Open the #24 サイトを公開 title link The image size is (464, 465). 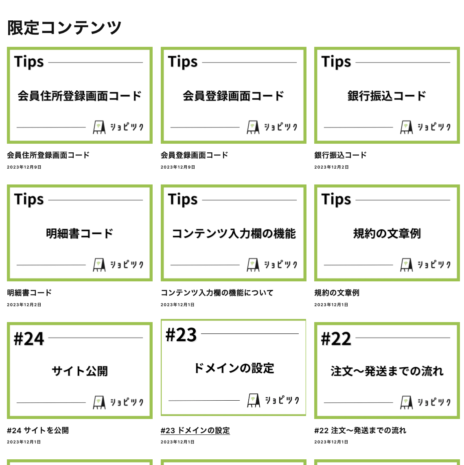tap(38, 430)
